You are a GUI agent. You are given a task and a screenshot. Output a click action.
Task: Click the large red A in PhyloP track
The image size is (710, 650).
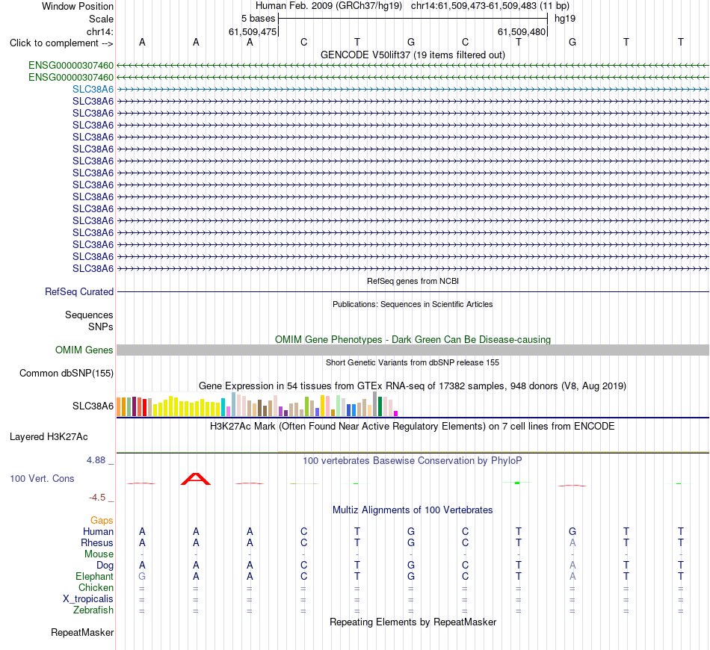click(196, 479)
